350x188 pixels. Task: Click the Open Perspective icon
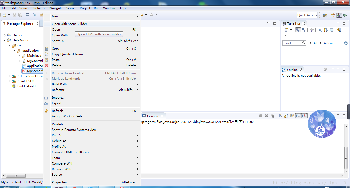pyautogui.click(x=325, y=15)
